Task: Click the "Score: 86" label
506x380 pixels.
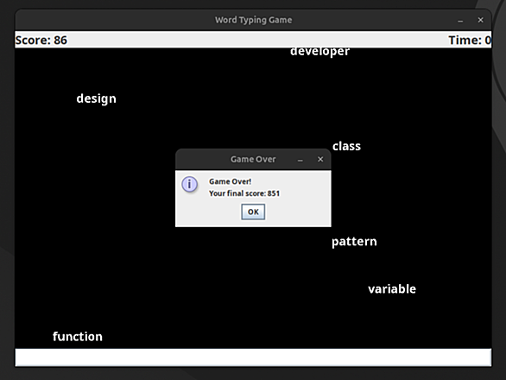Action: coord(41,41)
